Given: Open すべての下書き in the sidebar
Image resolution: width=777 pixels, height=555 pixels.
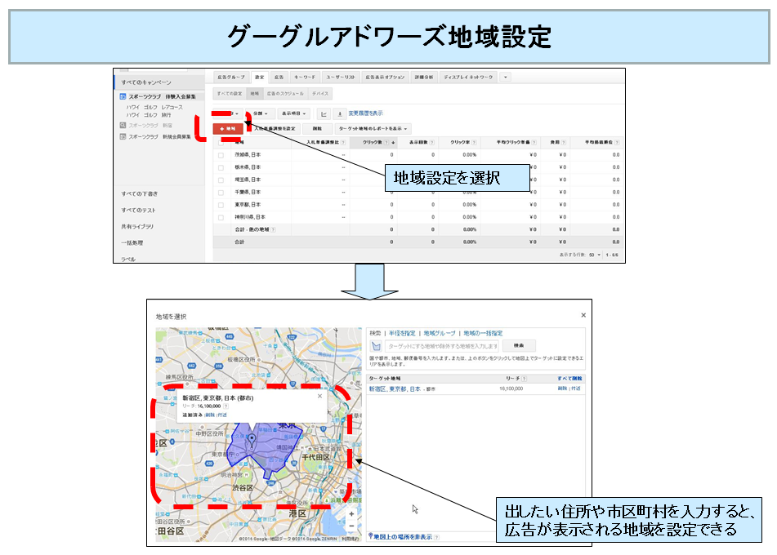Looking at the screenshot, I should (140, 194).
